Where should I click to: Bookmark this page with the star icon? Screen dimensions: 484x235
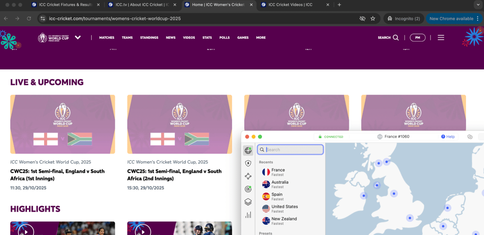click(372, 18)
